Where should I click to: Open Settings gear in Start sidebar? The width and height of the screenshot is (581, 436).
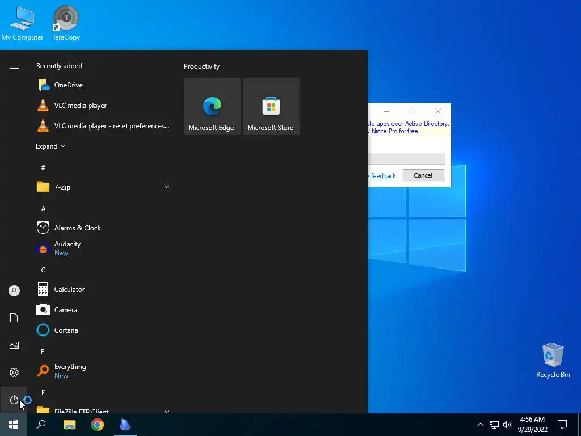click(14, 372)
